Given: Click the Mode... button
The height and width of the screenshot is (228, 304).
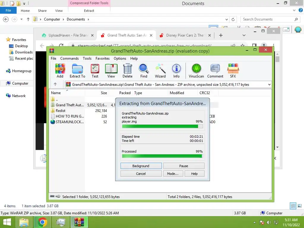Looking at the screenshot, I should [173, 174].
